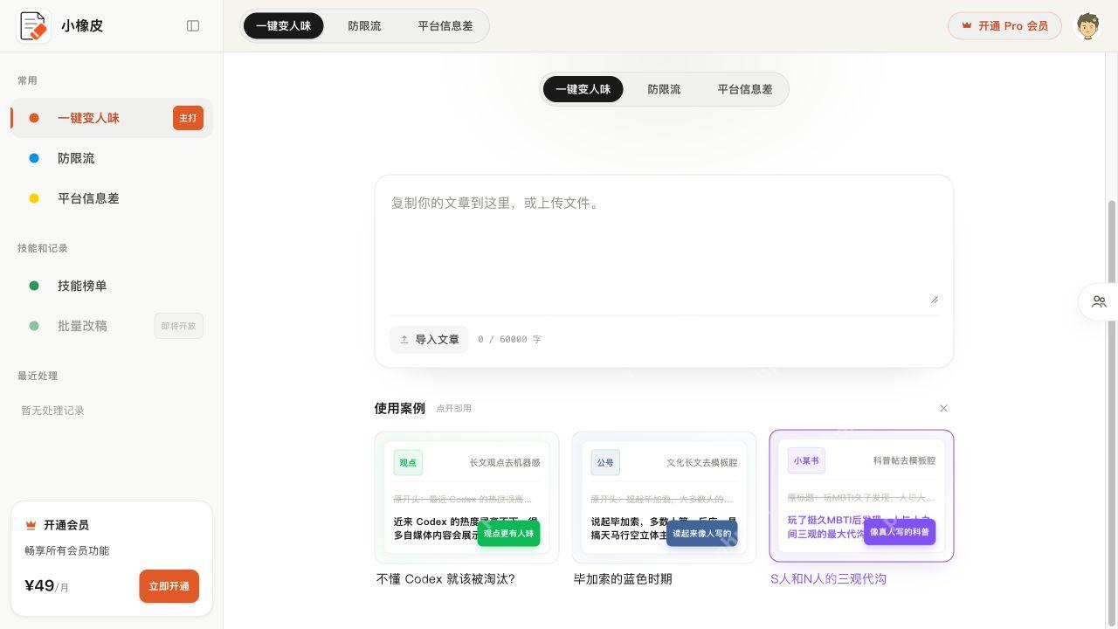Click the 导入文章 upload button
This screenshot has height=629, width=1118.
click(429, 339)
